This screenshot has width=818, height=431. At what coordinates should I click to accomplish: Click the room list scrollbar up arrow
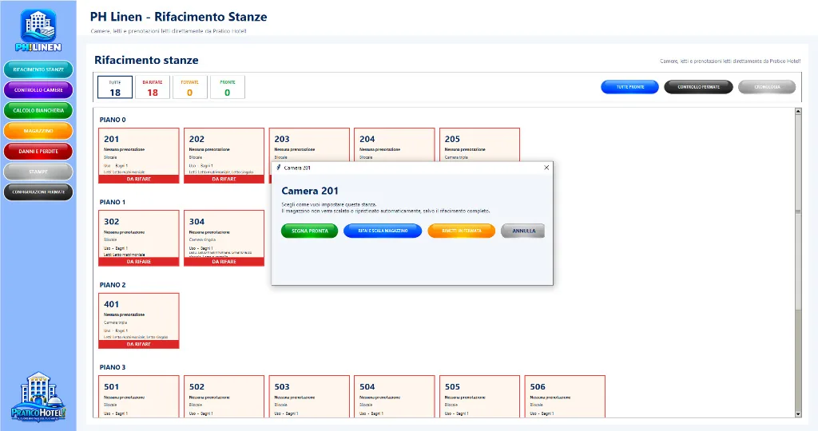pos(798,112)
